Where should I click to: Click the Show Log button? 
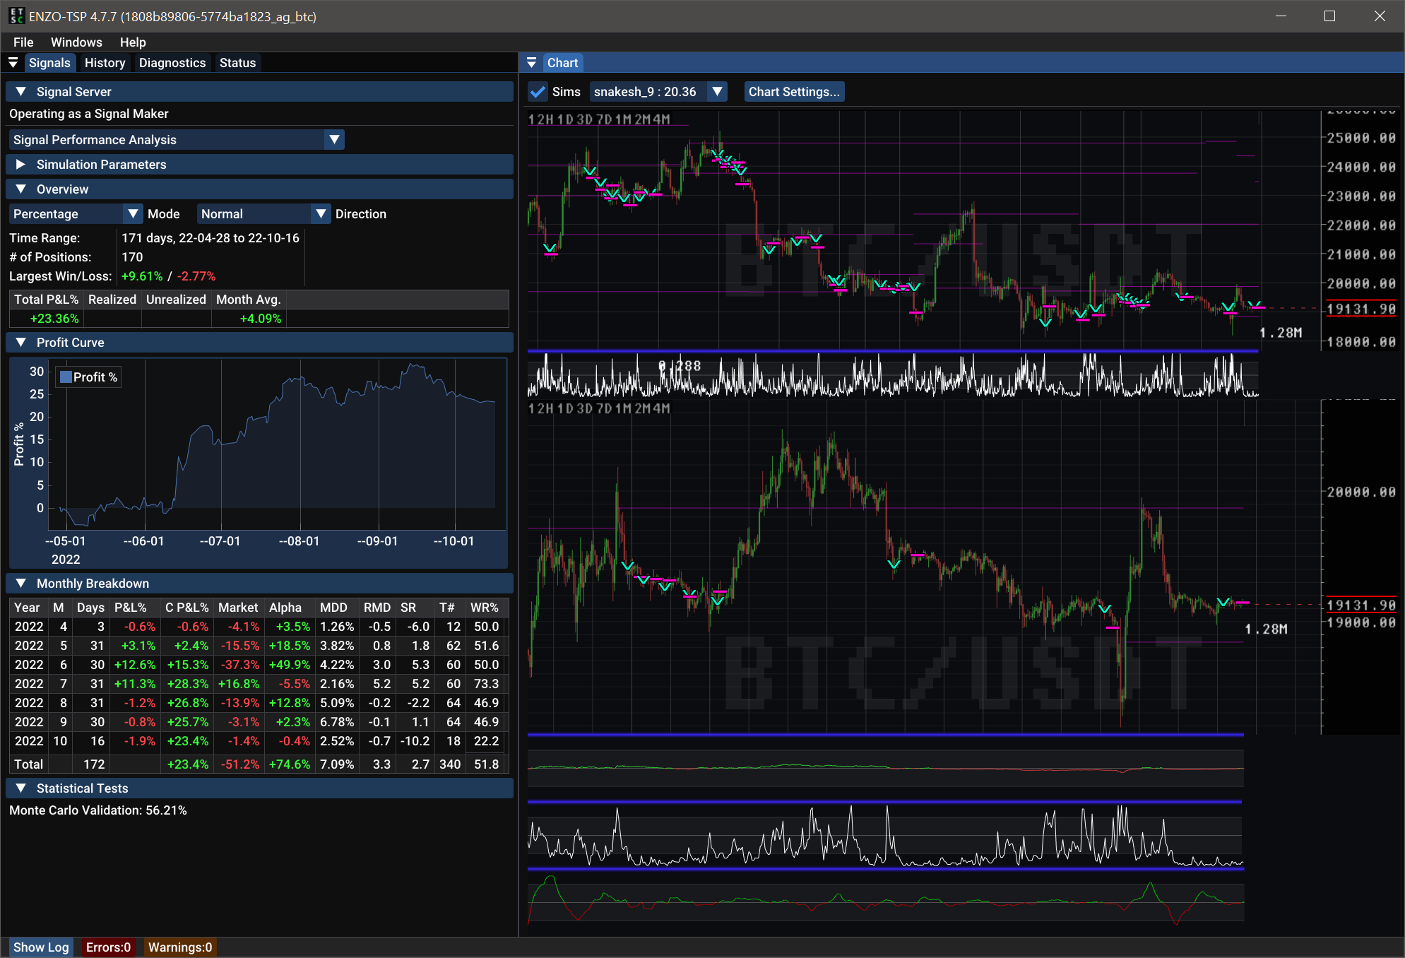click(x=41, y=947)
